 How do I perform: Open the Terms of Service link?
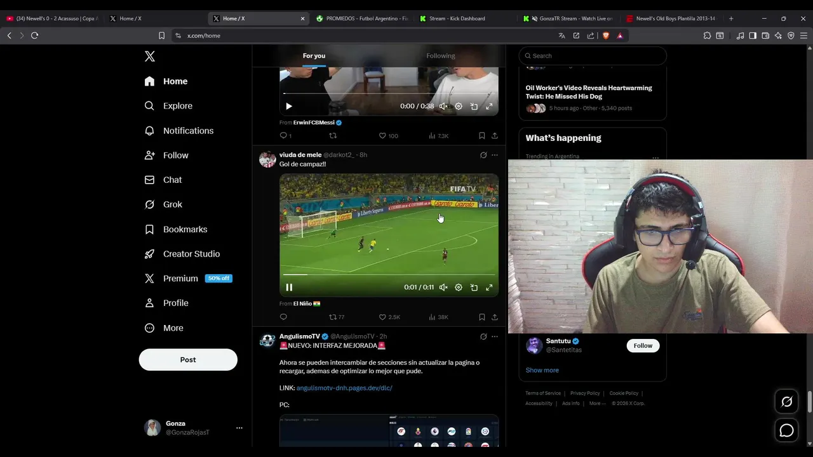coord(543,394)
